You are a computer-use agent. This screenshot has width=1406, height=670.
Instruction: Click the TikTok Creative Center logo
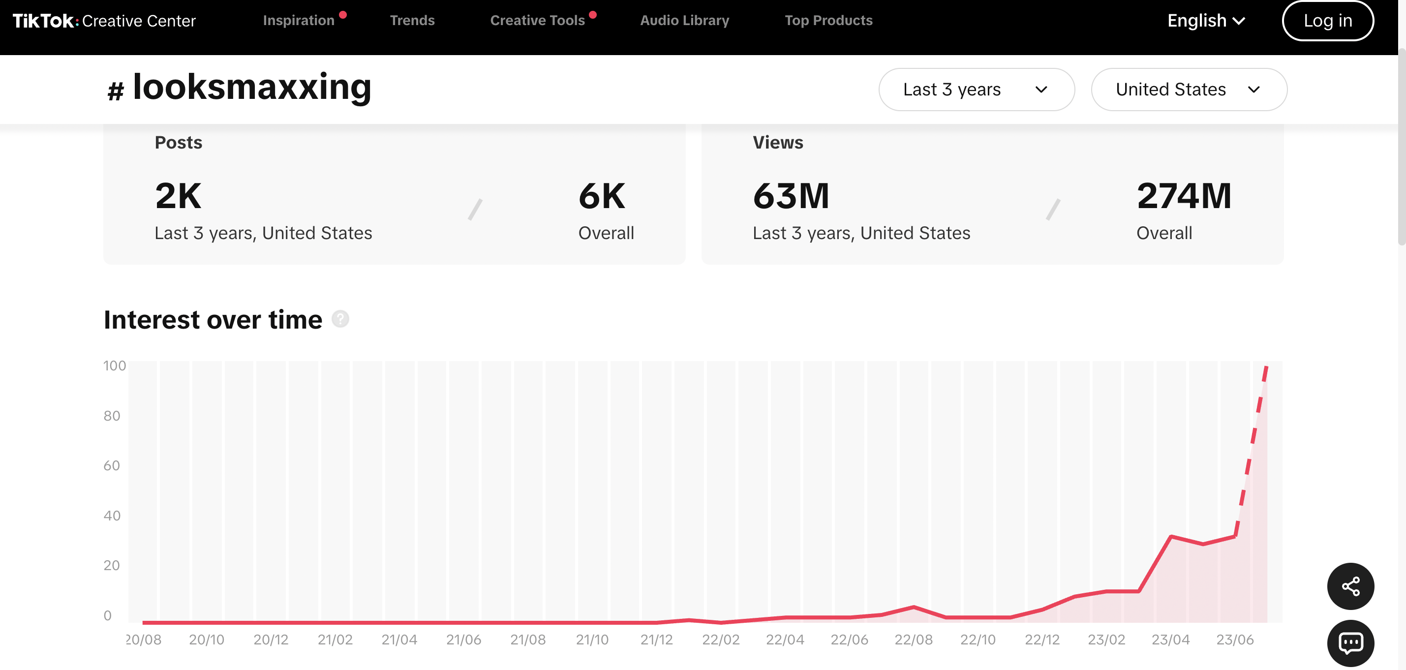[x=104, y=21]
